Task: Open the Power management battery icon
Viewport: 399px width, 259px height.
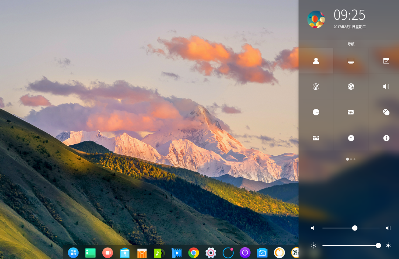Action: (351, 112)
